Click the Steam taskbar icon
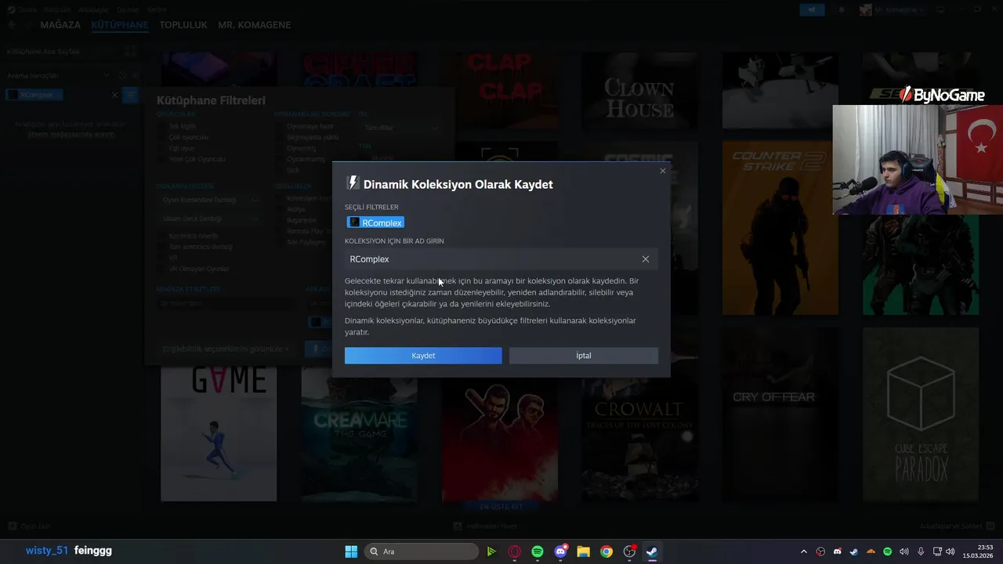 [x=652, y=551]
